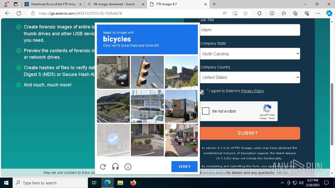Image resolution: width=335 pixels, height=188 pixels.
Task: Toggle split screen view
Action: click(x=272, y=13)
